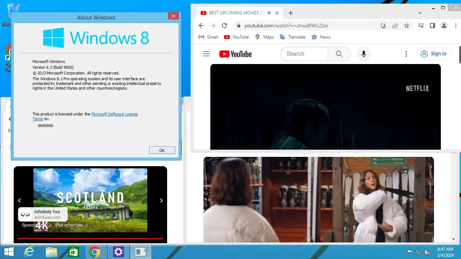The image size is (461, 259).
Task: Open the Chrome side panel
Action: click(433, 26)
